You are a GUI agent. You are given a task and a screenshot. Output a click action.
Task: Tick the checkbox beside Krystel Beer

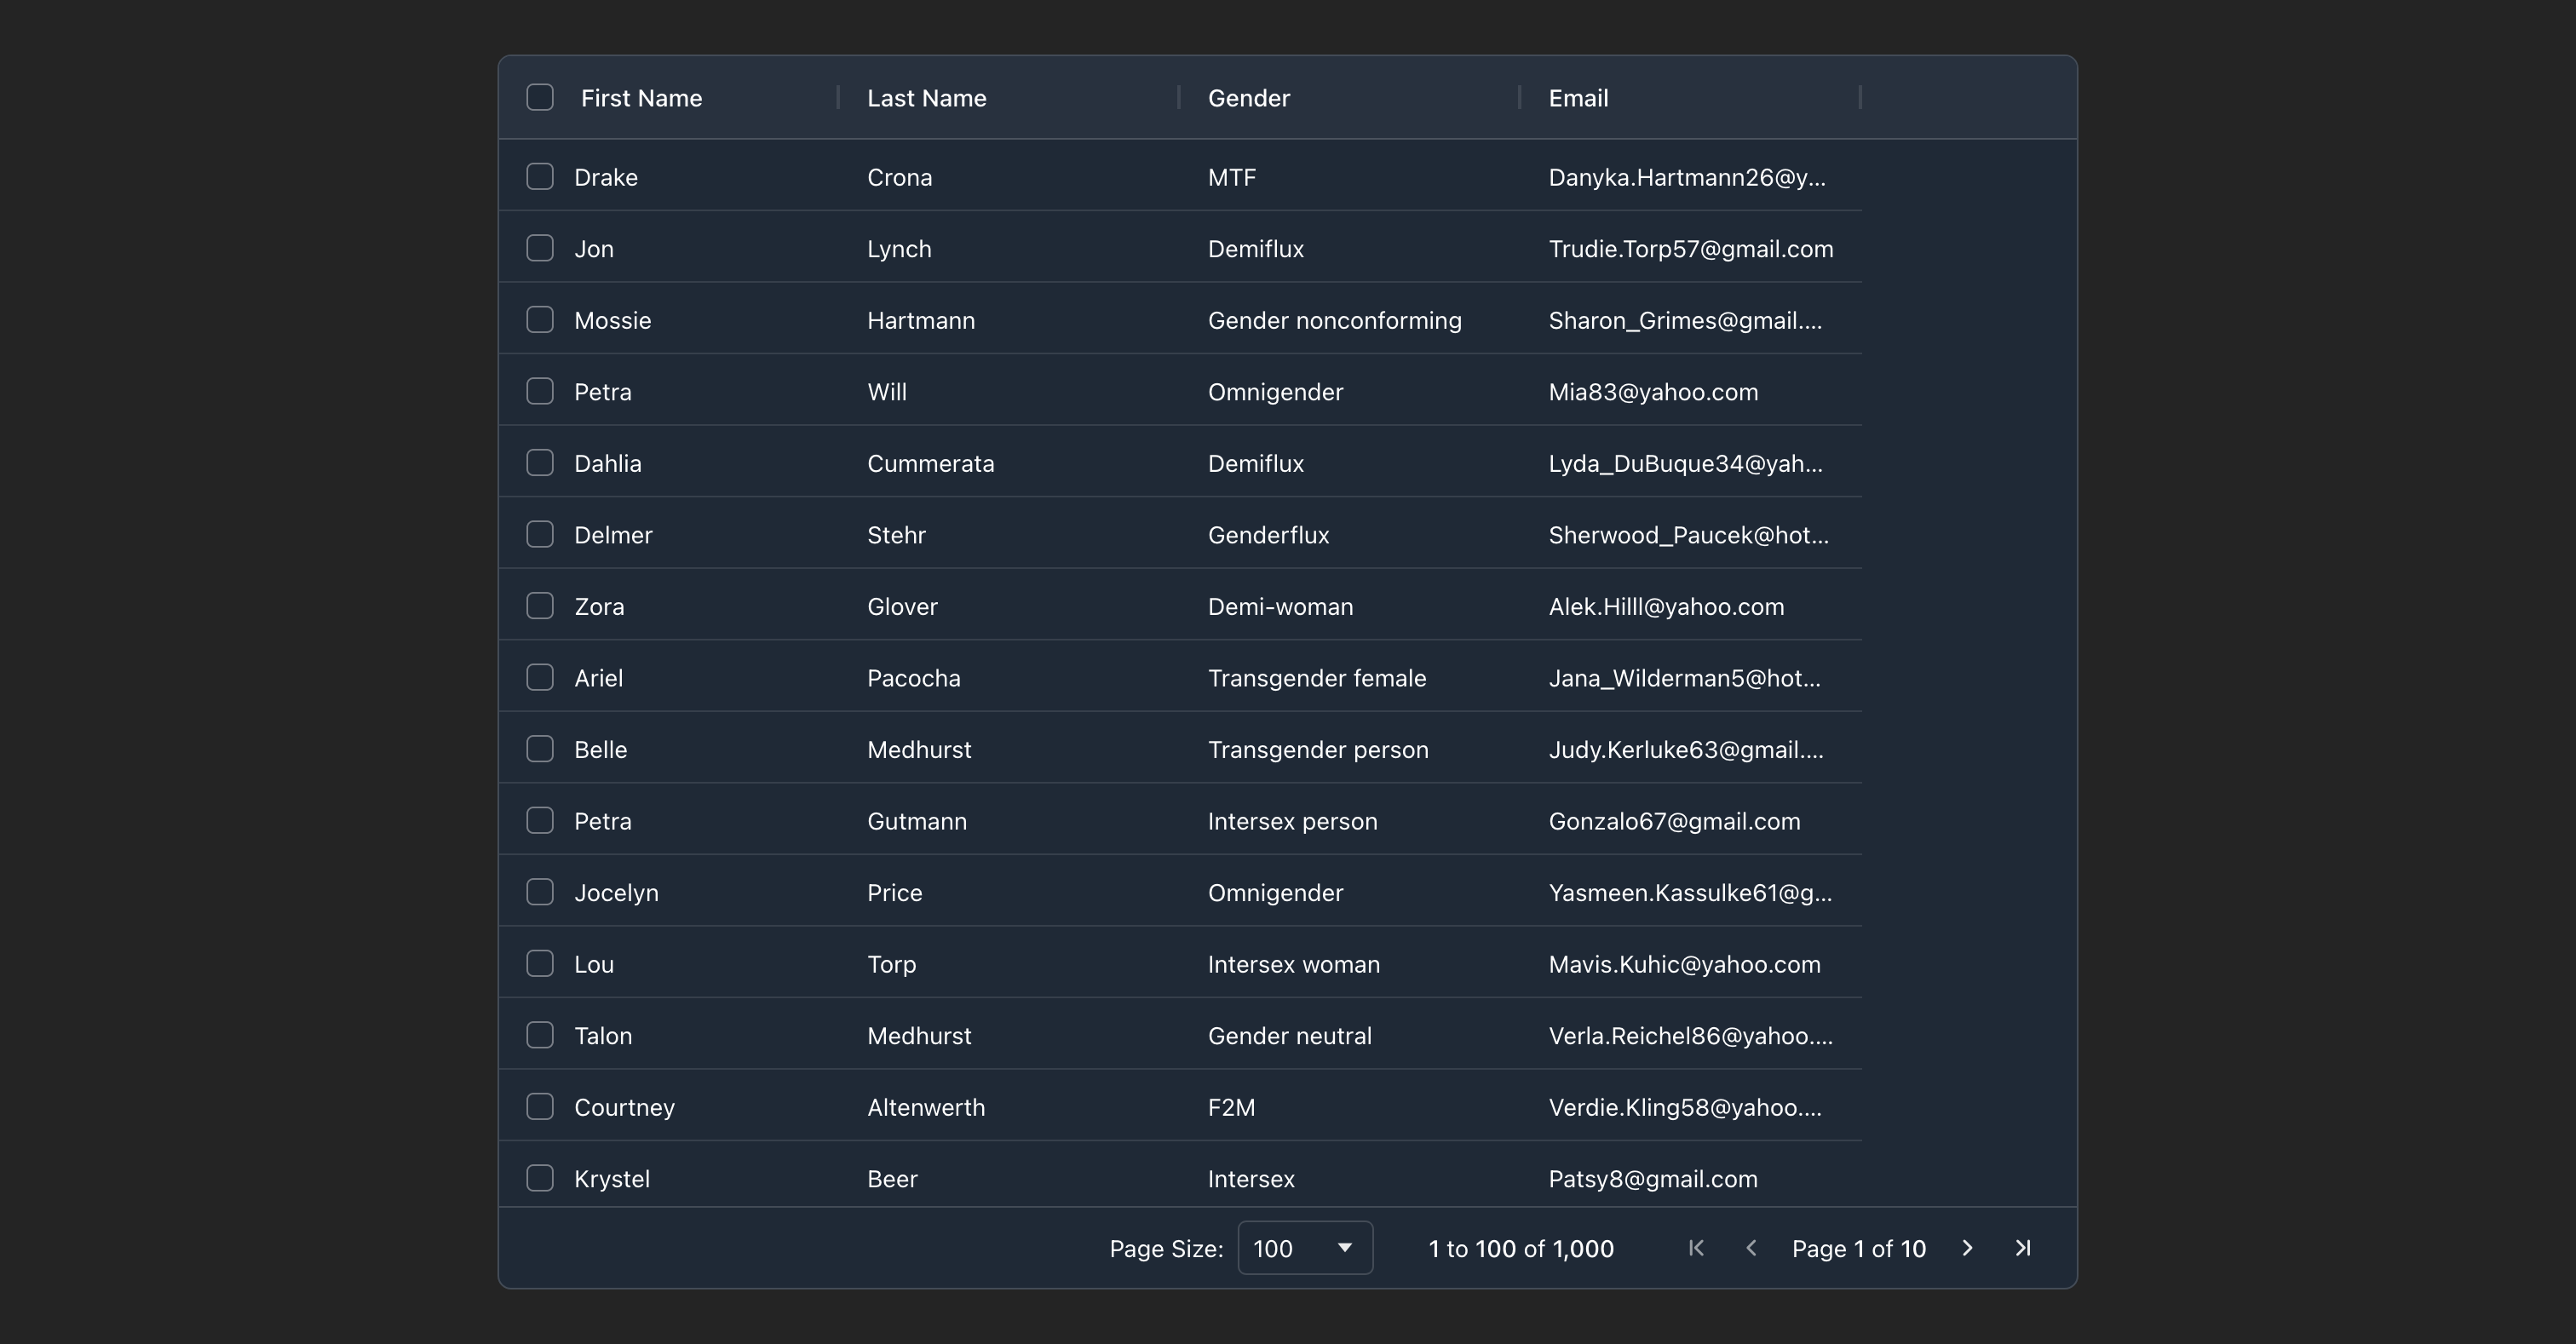pyautogui.click(x=540, y=1178)
